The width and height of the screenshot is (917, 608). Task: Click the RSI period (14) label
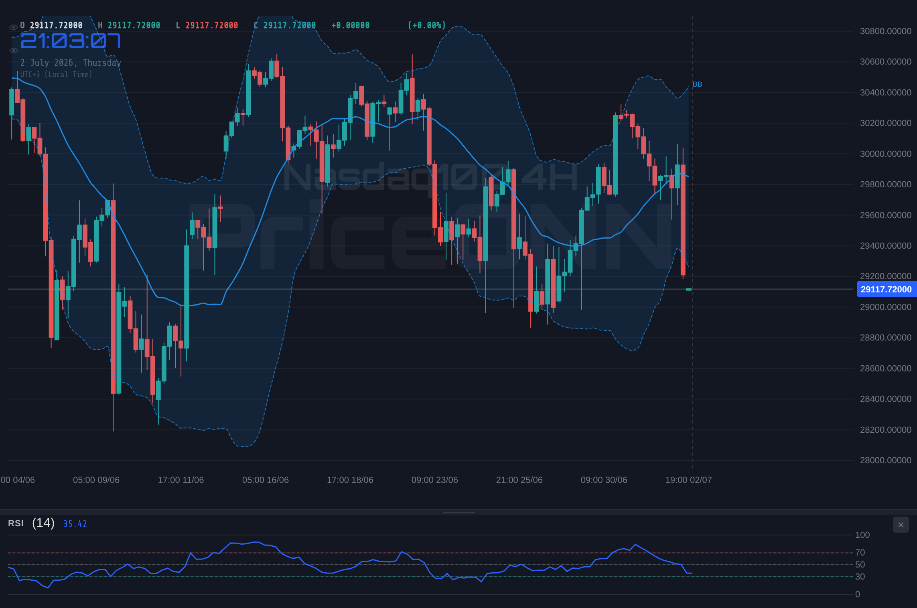[x=43, y=523]
